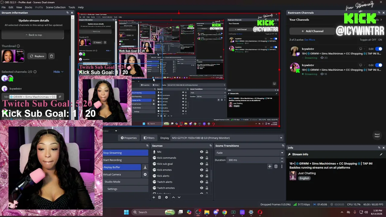Adjust the transition Duration stepper
The width and height of the screenshot is (386, 217).
click(x=282, y=160)
